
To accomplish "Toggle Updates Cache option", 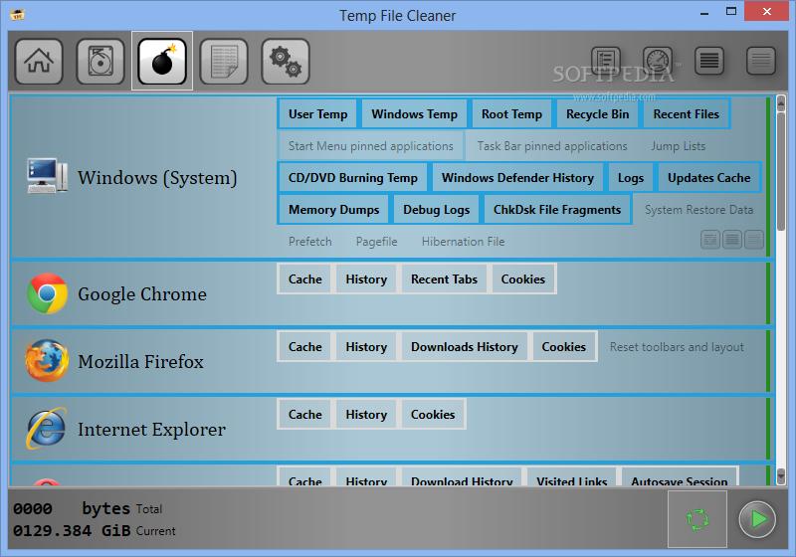I will 708,178.
